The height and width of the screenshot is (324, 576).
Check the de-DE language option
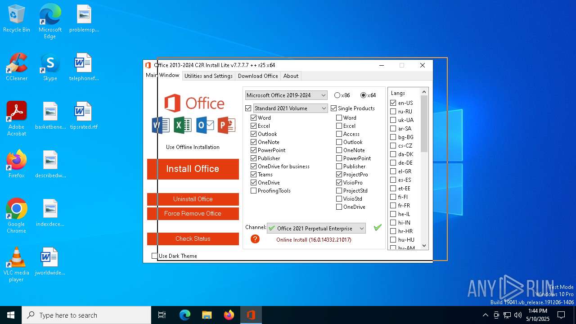393,163
